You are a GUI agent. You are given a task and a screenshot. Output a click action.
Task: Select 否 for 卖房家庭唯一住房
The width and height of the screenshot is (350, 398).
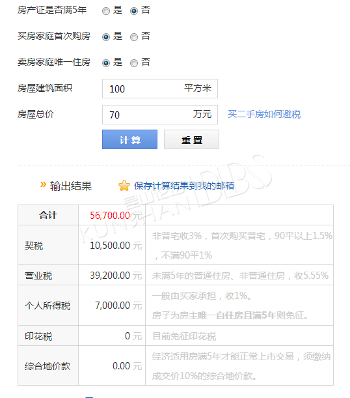pyautogui.click(x=134, y=63)
